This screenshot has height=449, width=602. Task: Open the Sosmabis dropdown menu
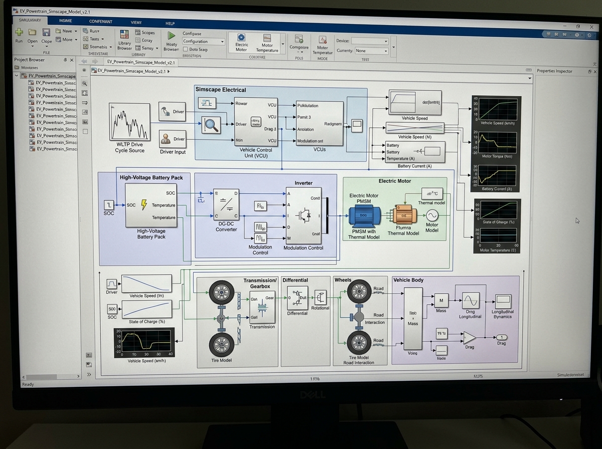pos(110,47)
